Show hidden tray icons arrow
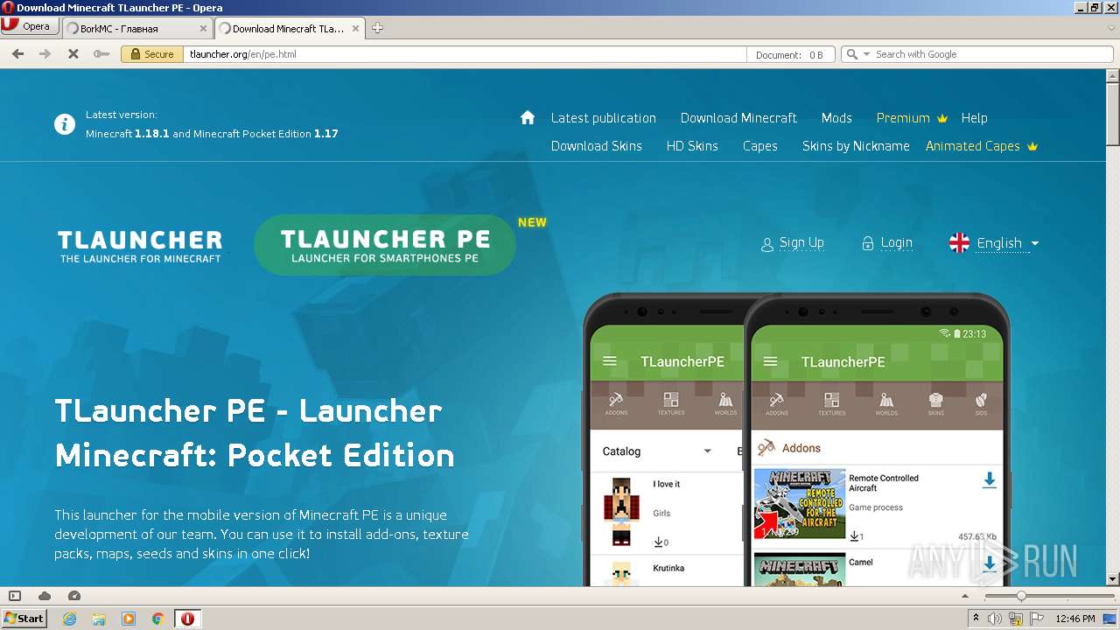Image resolution: width=1120 pixels, height=630 pixels. coord(976,619)
